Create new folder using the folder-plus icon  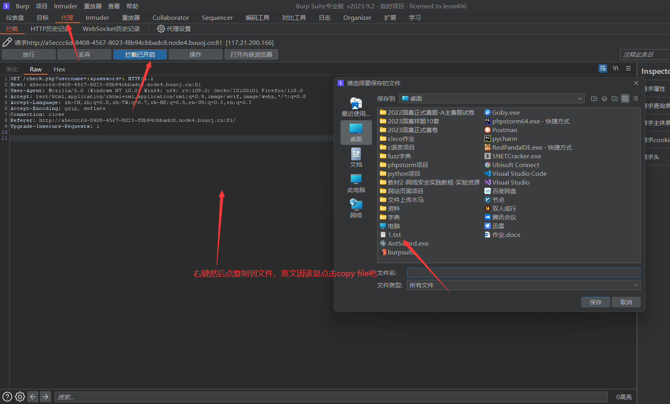[615, 98]
